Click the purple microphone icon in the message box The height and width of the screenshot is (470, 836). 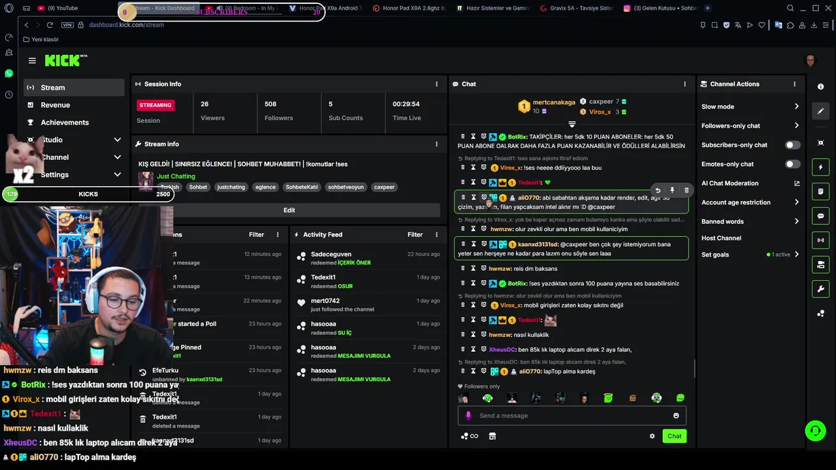(x=468, y=416)
